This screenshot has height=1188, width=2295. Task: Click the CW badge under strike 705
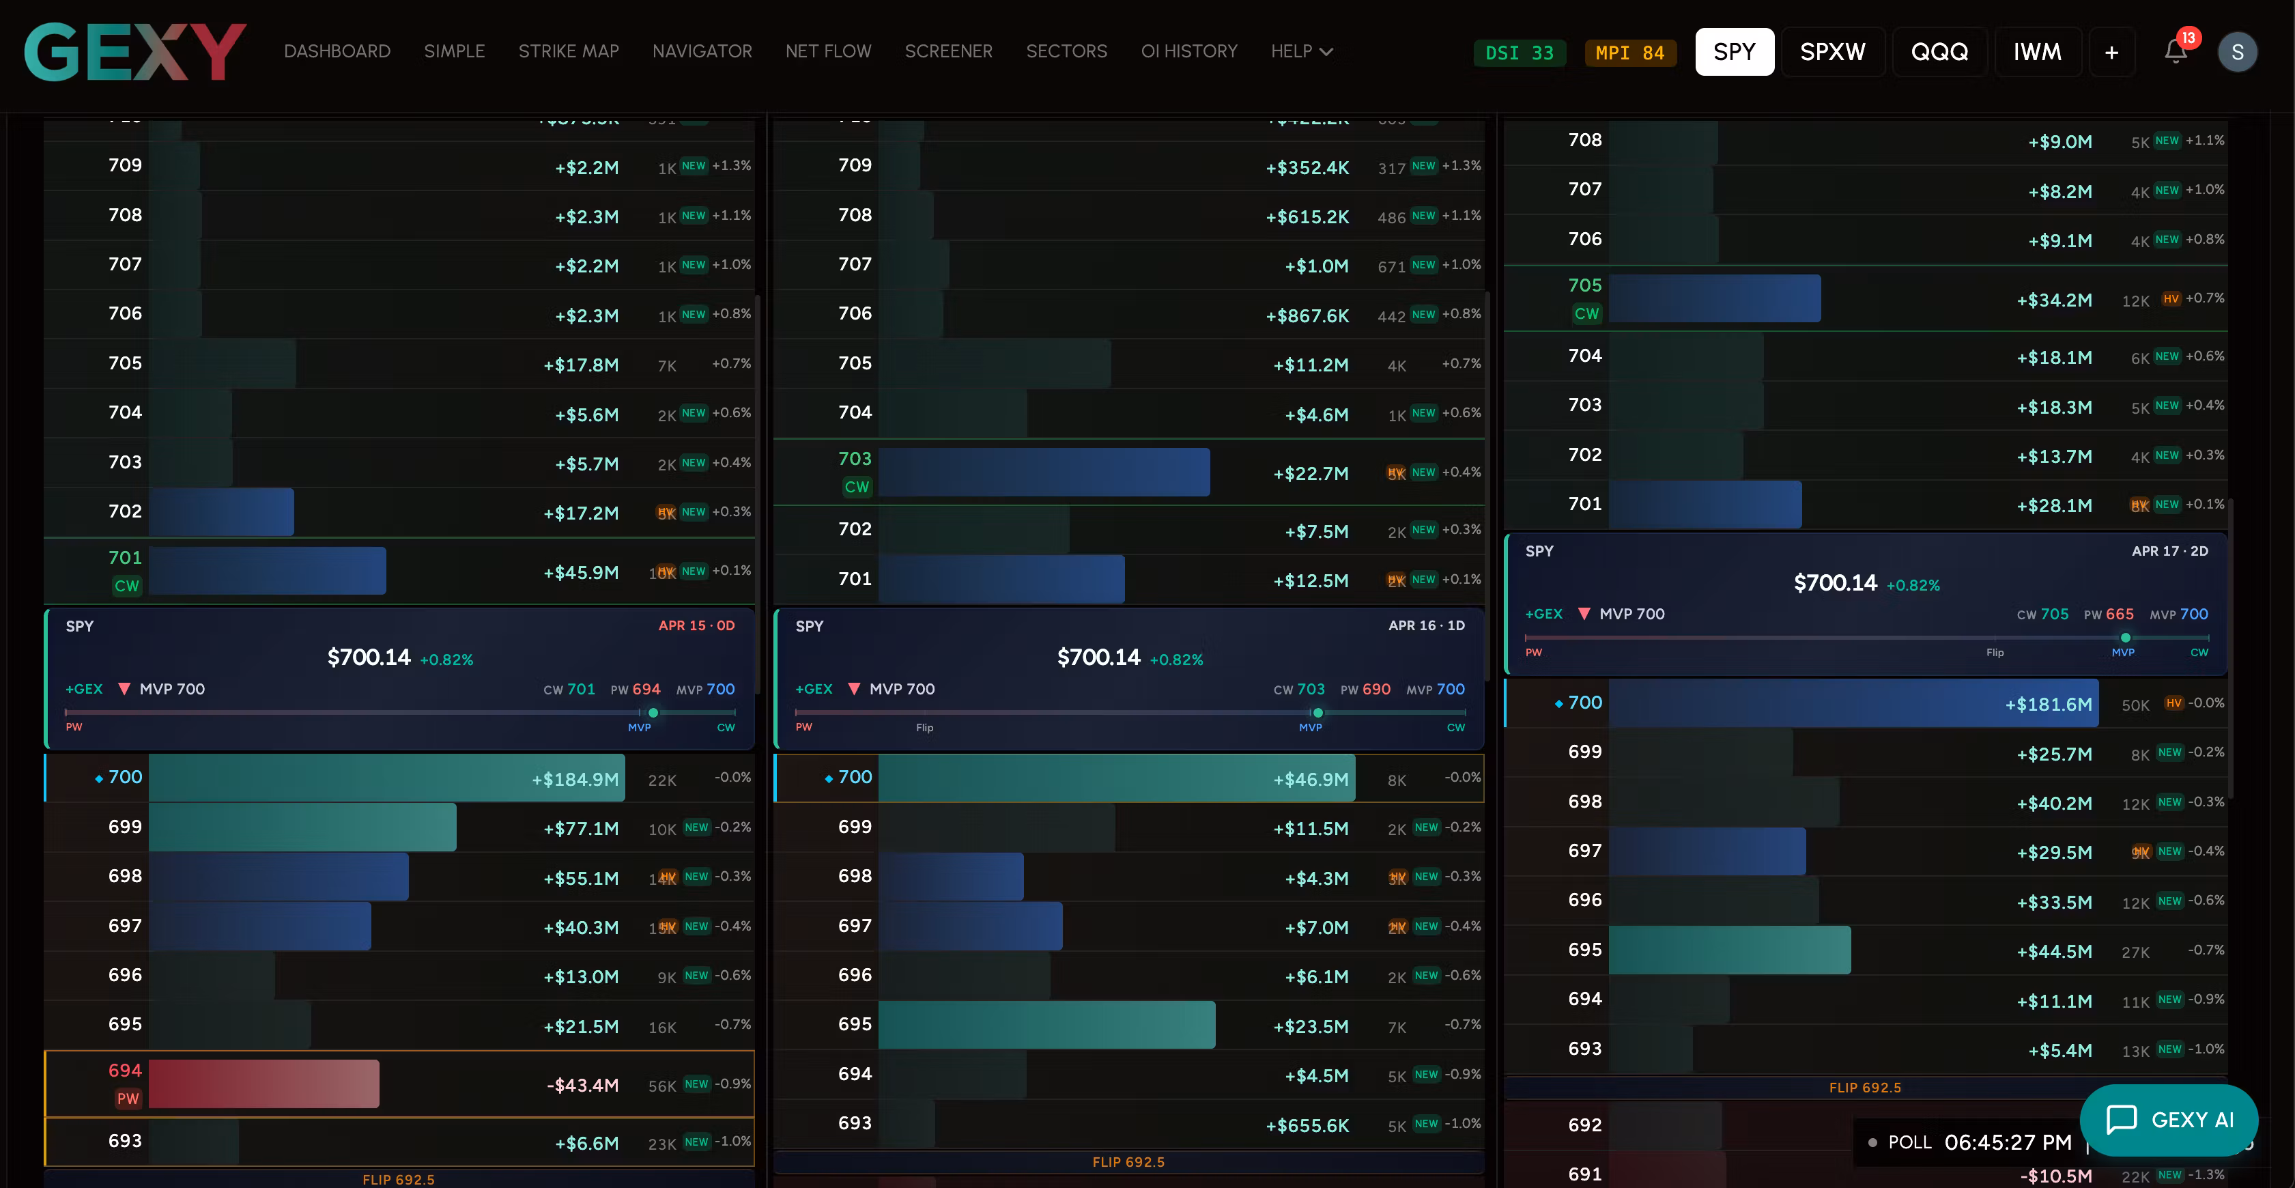pyautogui.click(x=1586, y=313)
